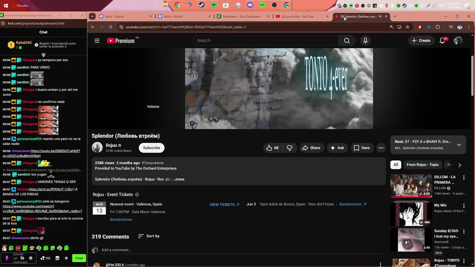Image resolution: width=475 pixels, height=267 pixels.
Task: Open Steam from taskbar
Action: point(202,5)
